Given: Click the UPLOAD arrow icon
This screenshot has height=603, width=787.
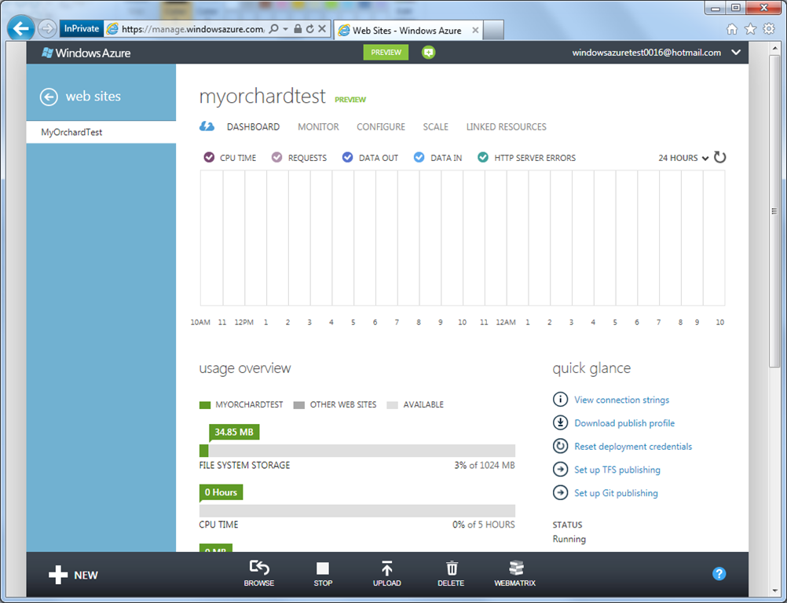Looking at the screenshot, I should 386,568.
